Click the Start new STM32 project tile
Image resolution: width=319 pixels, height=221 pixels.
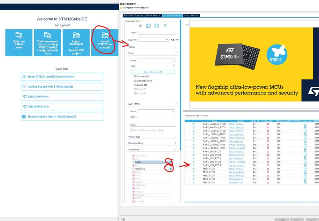coord(19,43)
